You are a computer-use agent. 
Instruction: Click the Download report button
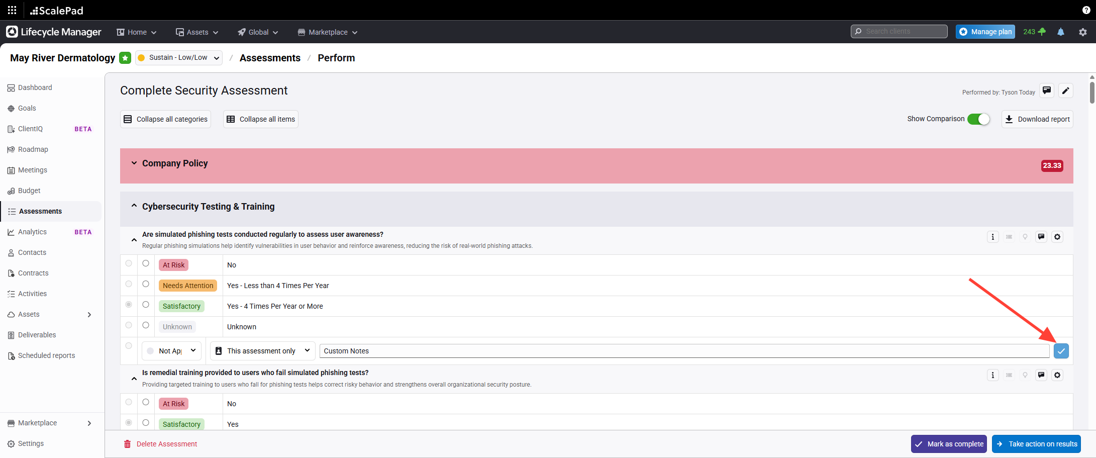click(1037, 119)
